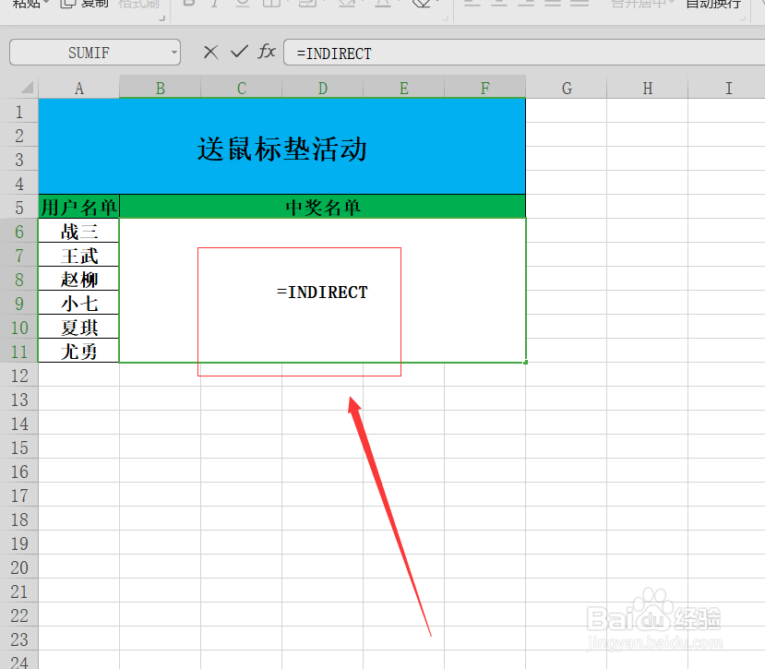Apply cell borders from the border icon
The image size is (765, 669).
coord(270,6)
